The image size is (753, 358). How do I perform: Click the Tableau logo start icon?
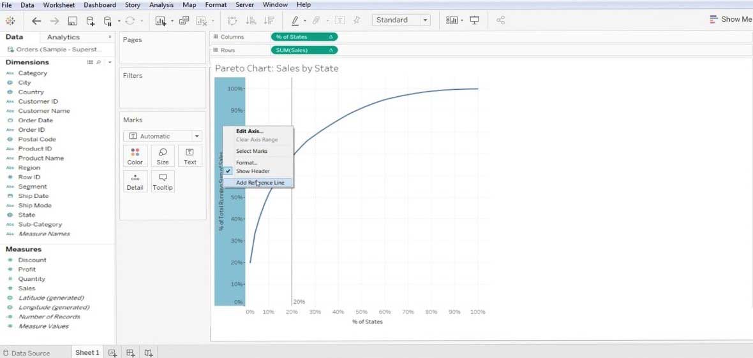point(10,20)
